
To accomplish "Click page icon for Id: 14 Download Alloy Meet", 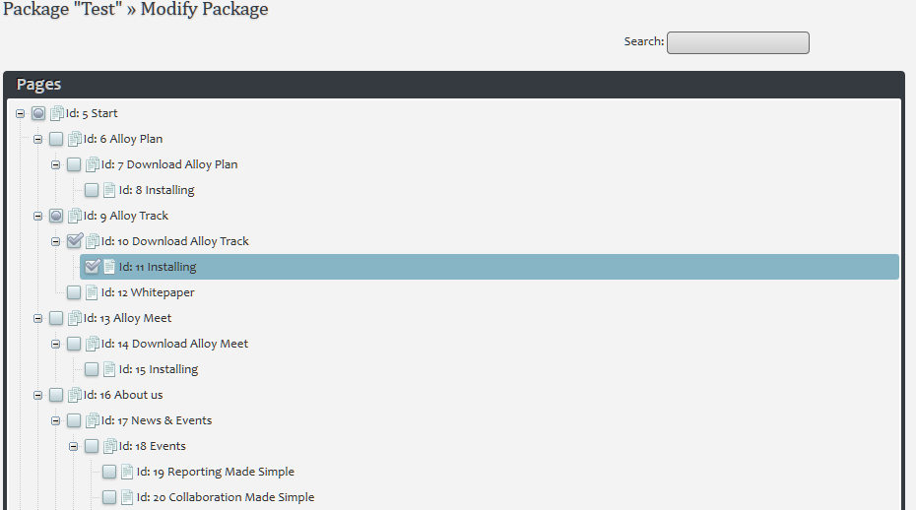I will 93,344.
